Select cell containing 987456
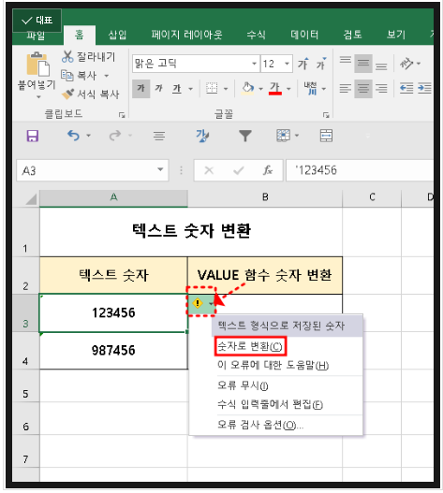 pos(113,350)
